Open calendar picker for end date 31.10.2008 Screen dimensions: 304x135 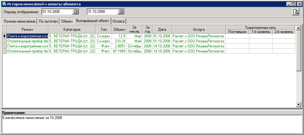(x=121, y=12)
